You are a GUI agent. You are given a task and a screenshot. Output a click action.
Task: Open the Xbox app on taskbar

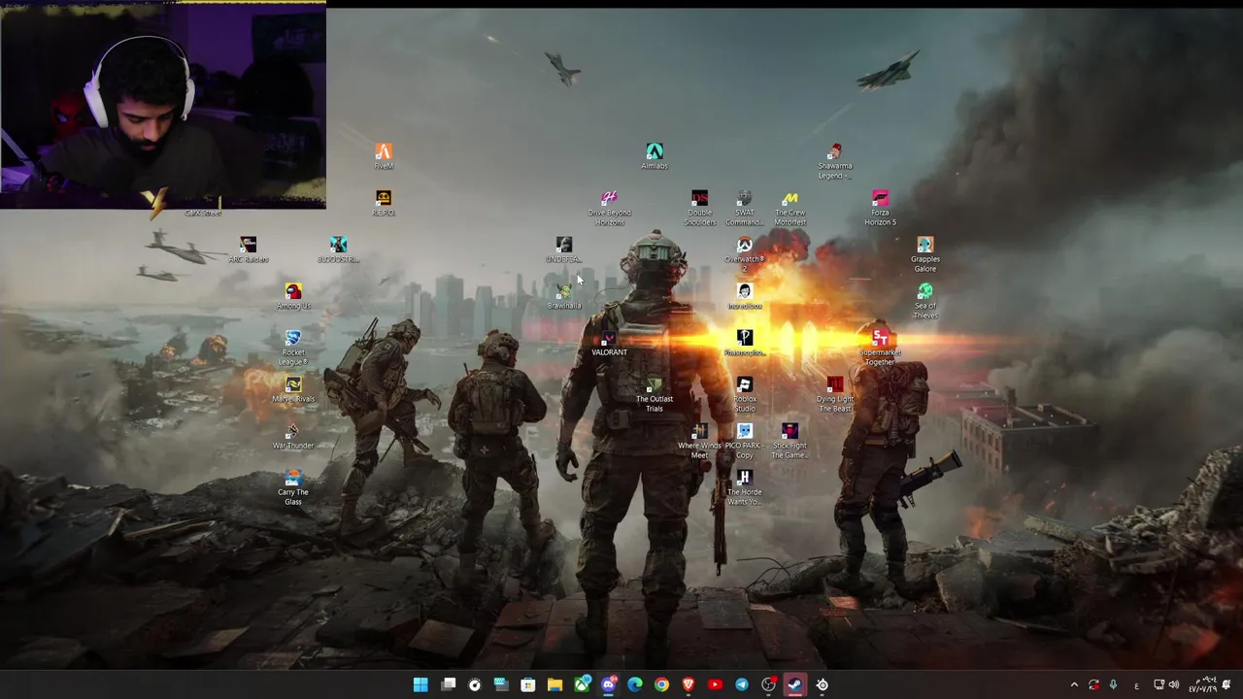pyautogui.click(x=582, y=684)
